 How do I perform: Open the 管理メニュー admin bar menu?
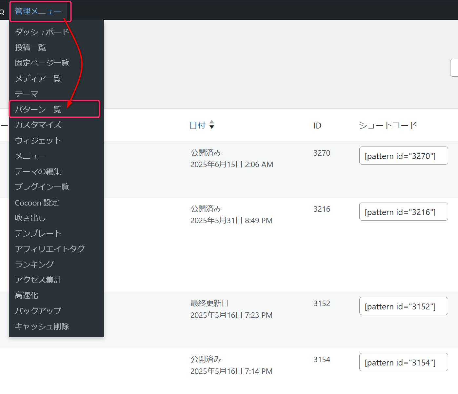pos(38,11)
